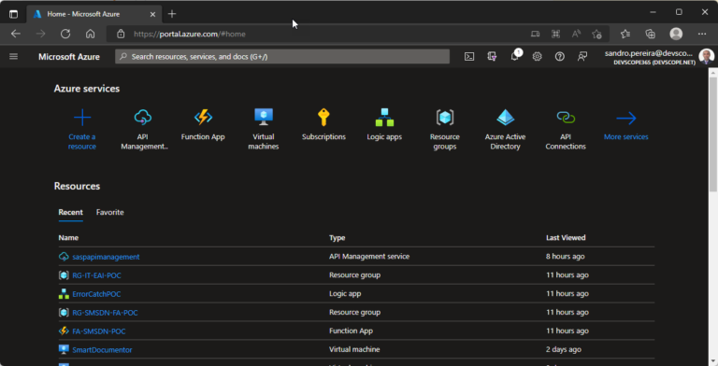This screenshot has height=366, width=718.
Task: Open RG-IT-EAI-POC resource group link
Action: pyautogui.click(x=96, y=275)
